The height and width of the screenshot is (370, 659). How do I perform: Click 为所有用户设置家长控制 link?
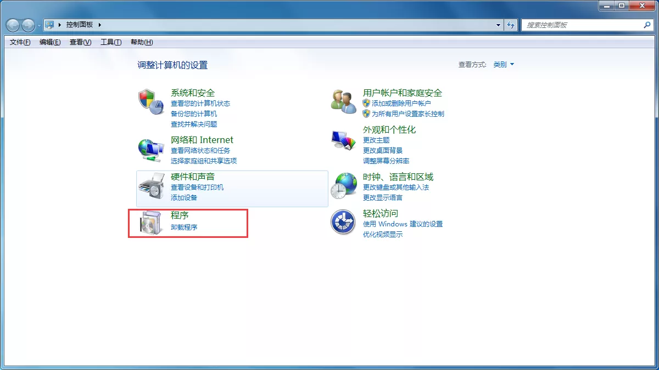click(x=408, y=113)
